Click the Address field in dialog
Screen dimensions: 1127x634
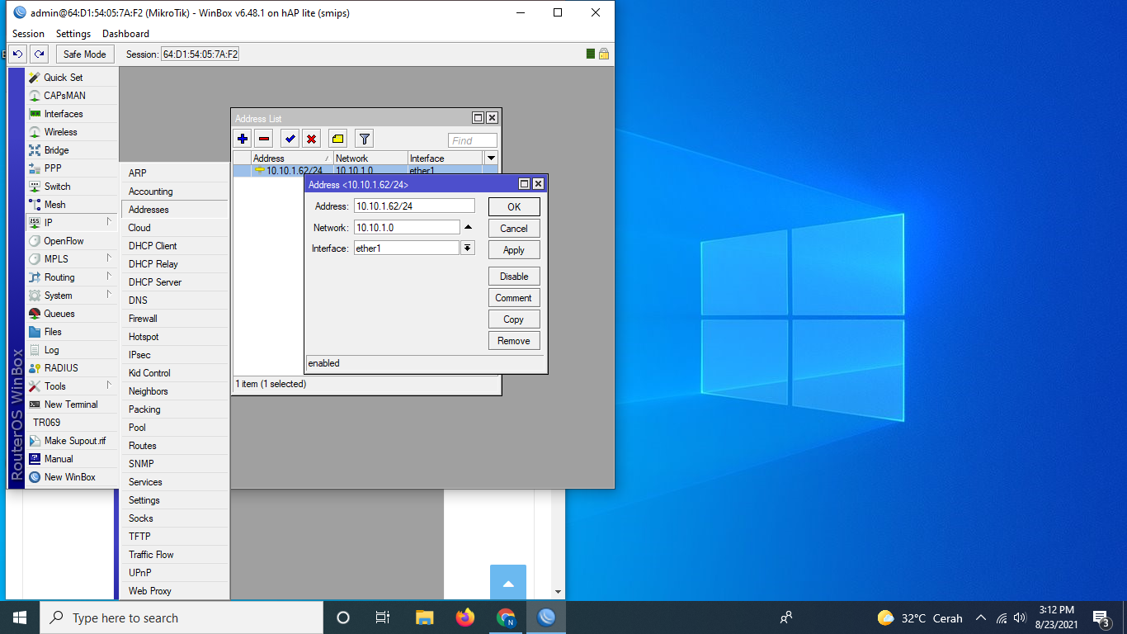pyautogui.click(x=414, y=206)
